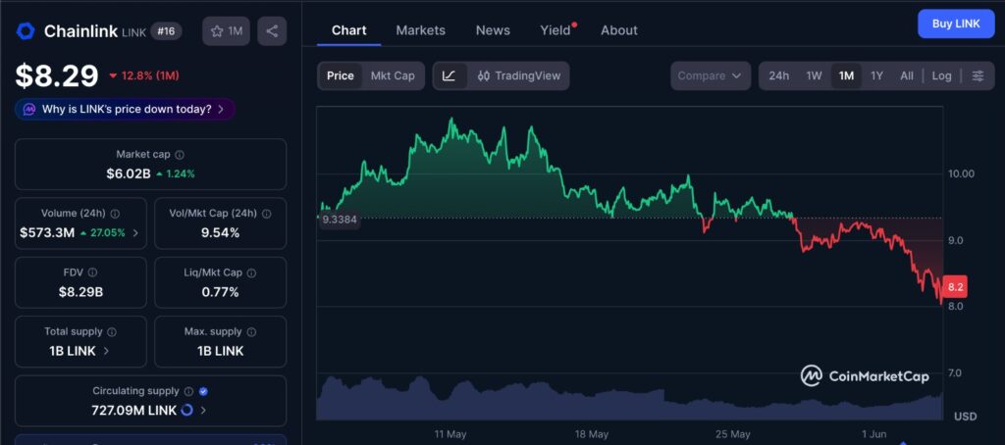Set chart range to 1Y
This screenshot has width=1005, height=445.
[x=876, y=75]
